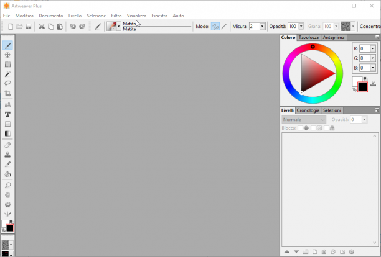Switch to the Selezioni tab
The image size is (381, 257).
click(332, 110)
